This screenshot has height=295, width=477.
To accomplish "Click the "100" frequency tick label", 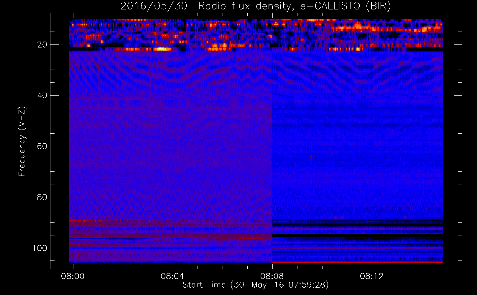I will pyautogui.click(x=40, y=248).
